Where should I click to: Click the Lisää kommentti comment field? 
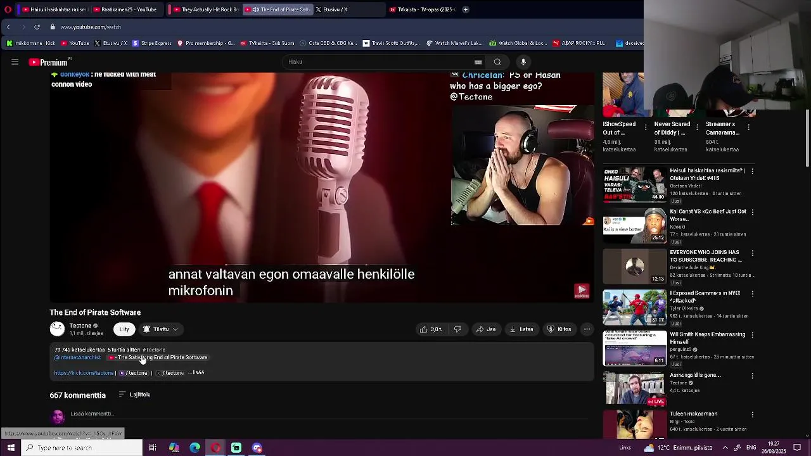tap(329, 414)
